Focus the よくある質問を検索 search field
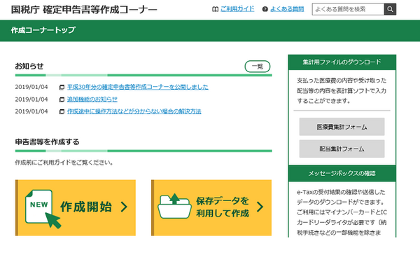Image resolution: width=420 pixels, height=267 pixels. 348,9
